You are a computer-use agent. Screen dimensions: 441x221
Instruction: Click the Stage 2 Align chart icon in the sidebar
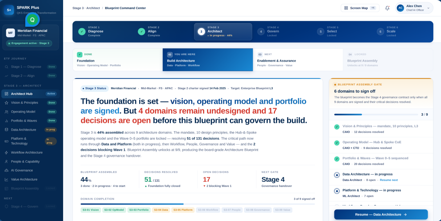tap(7, 76)
